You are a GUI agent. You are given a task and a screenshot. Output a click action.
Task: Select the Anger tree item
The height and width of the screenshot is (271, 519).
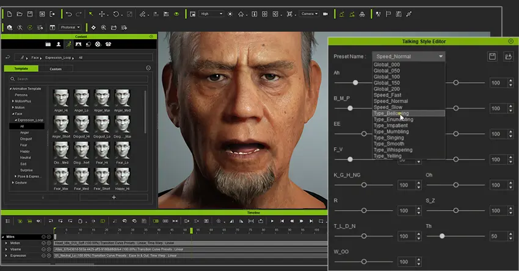tap(24, 132)
